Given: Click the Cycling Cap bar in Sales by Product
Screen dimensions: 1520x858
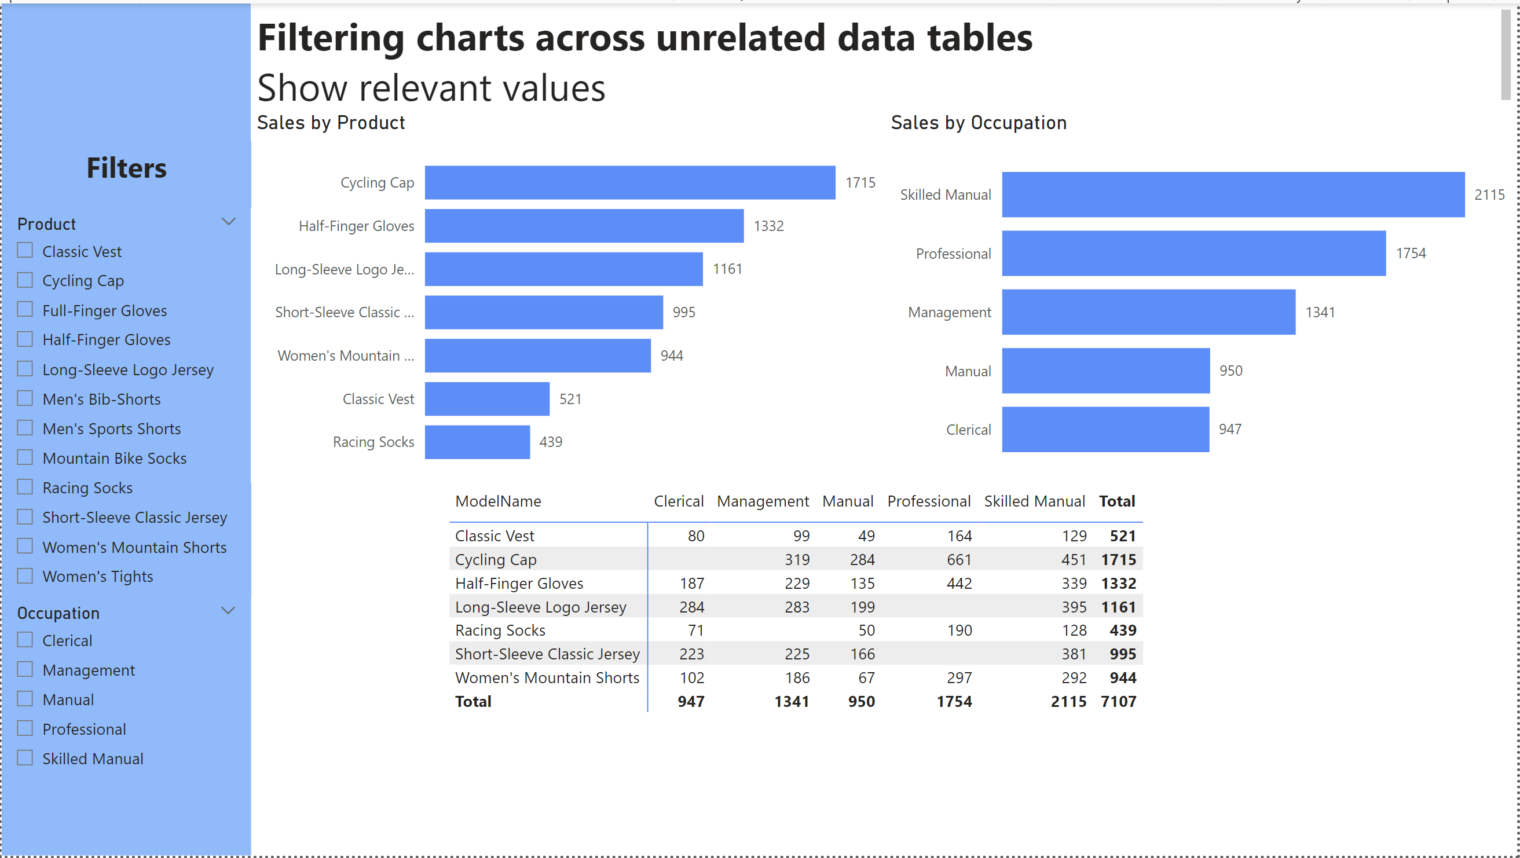Looking at the screenshot, I should (x=629, y=183).
